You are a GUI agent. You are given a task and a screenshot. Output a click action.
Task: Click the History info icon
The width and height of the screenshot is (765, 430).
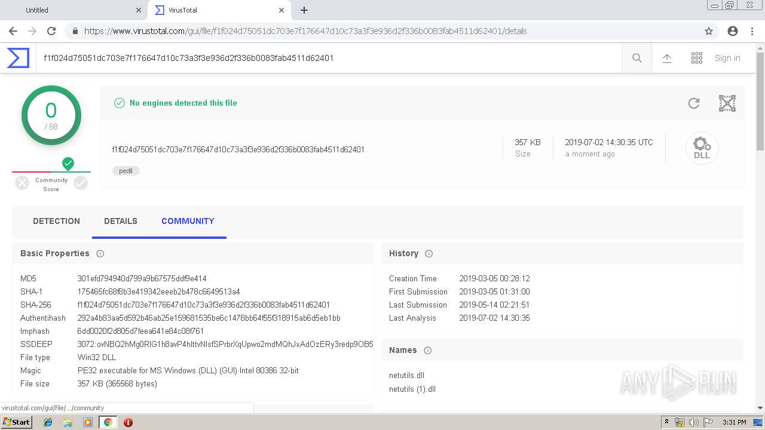tap(429, 254)
